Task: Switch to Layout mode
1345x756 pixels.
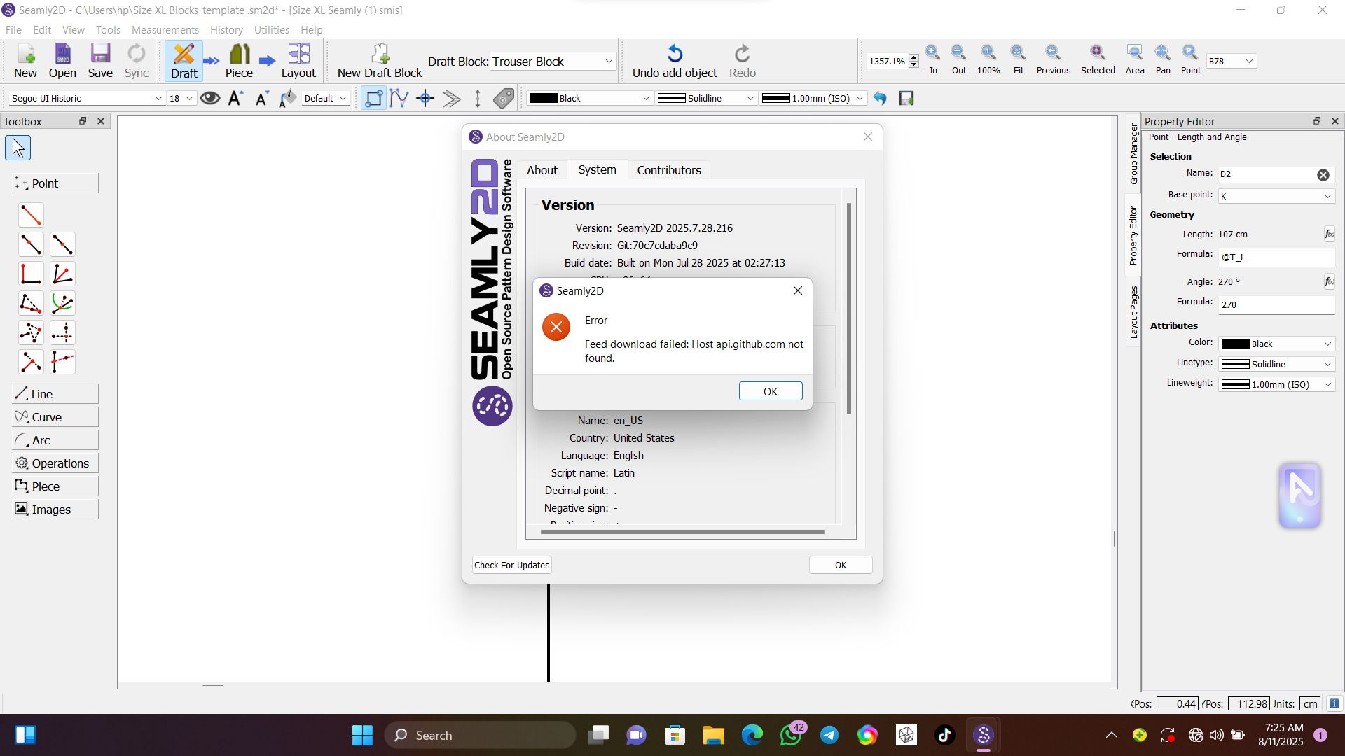Action: (298, 61)
